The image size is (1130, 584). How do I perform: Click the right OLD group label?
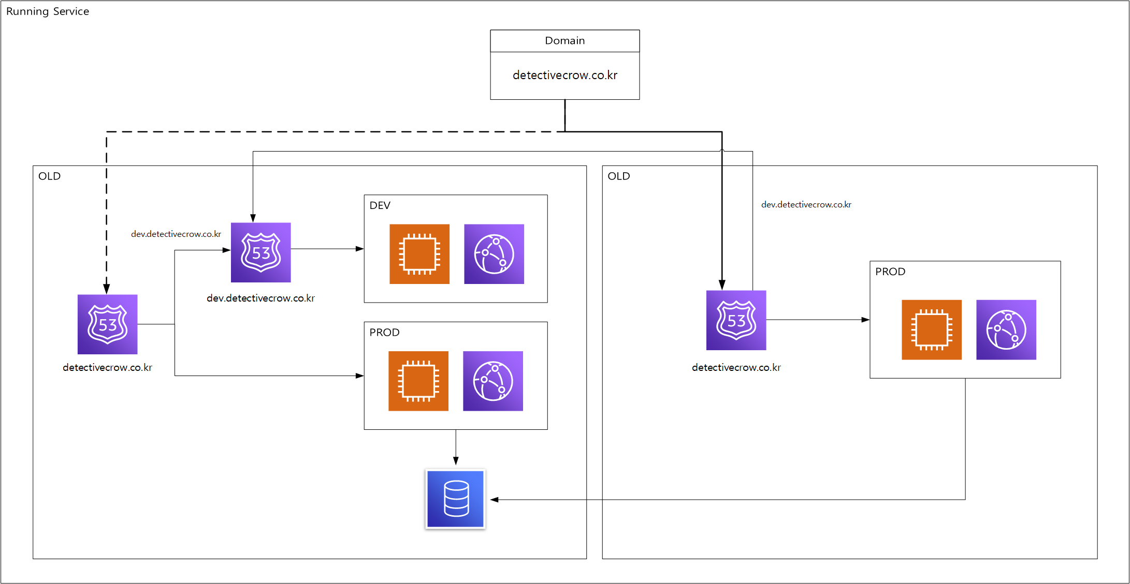(618, 176)
